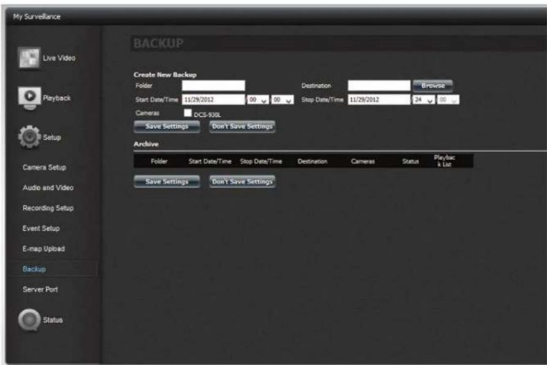Image resolution: width=547 pixels, height=365 pixels.
Task: Check the DCS-930L camera checkbox
Action: [x=187, y=113]
